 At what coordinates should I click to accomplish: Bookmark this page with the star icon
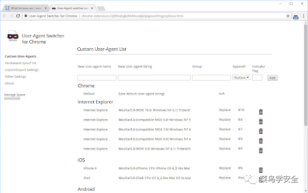[288, 16]
